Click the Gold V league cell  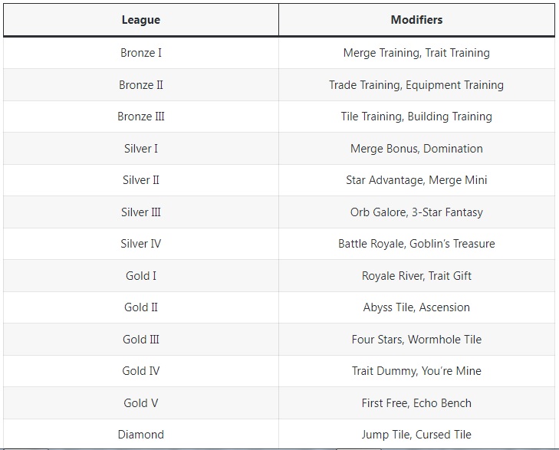141,403
